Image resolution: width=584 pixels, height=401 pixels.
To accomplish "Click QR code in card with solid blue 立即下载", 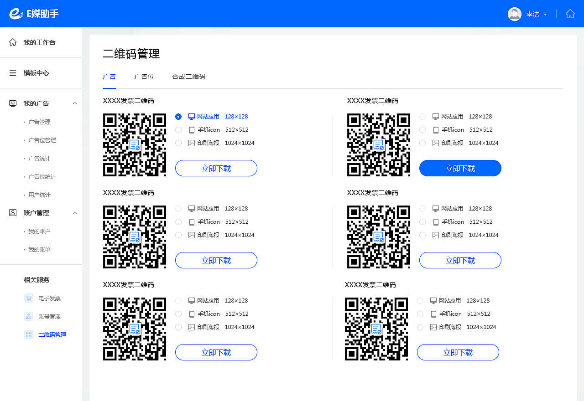I will click(379, 145).
